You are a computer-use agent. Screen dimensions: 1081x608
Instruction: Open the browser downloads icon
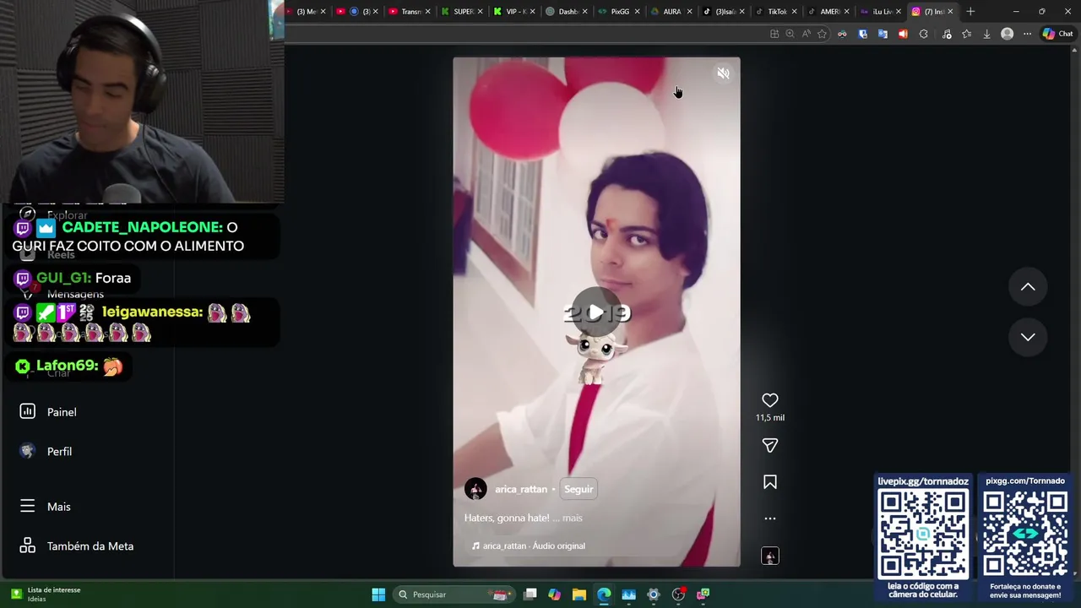[986, 34]
